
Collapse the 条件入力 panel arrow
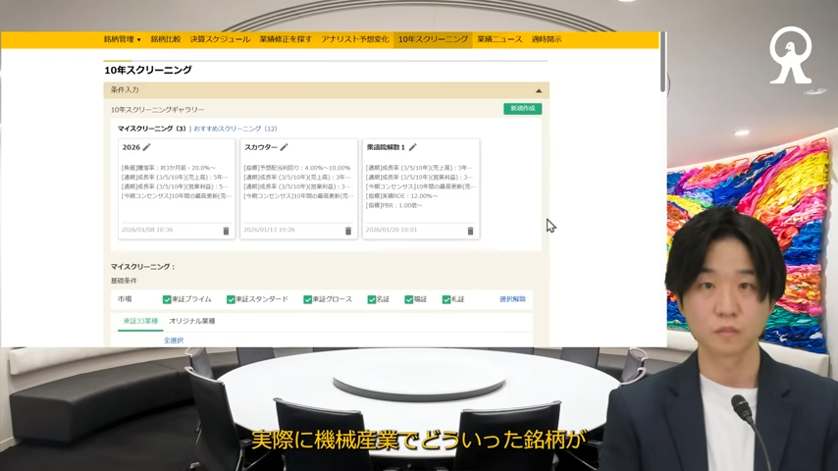(x=538, y=90)
